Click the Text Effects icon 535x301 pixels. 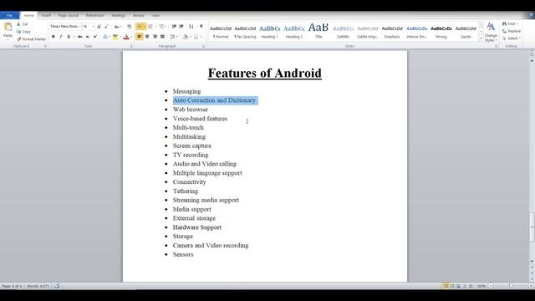click(x=105, y=37)
